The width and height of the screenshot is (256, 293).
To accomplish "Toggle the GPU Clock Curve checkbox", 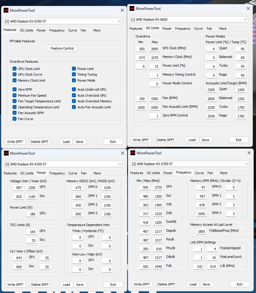I will (15, 74).
